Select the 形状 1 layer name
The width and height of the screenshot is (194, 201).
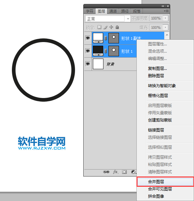click(127, 51)
